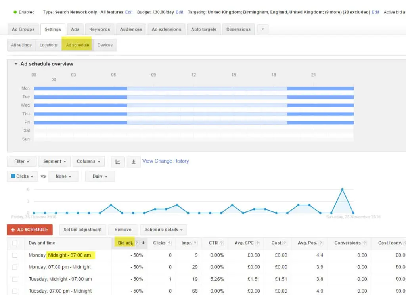This screenshot has height=295, width=406.
Task: Open help icon beside Impr. header
Action: (195, 243)
